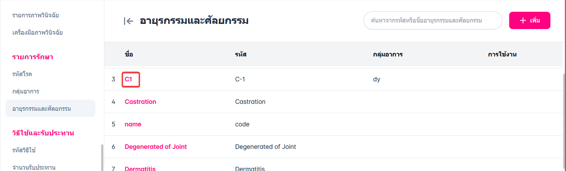Select รหัสโรค from the sidebar menu
The height and width of the screenshot is (171, 566).
[x=22, y=74]
